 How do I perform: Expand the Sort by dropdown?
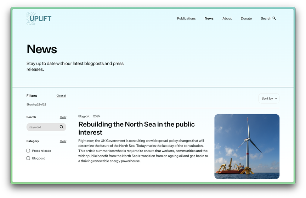[x=269, y=98]
